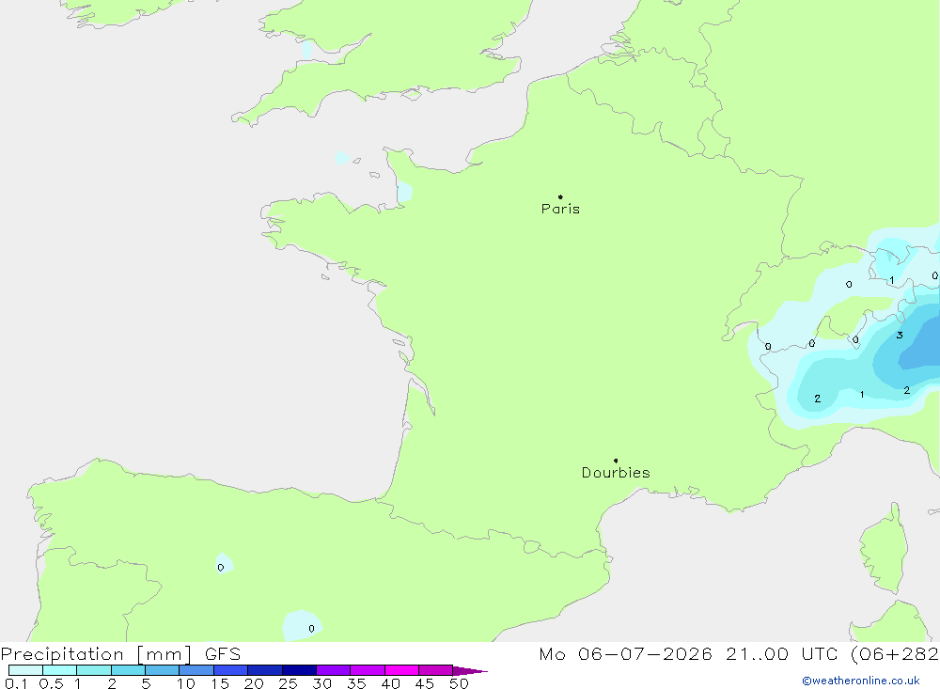Click the '10' legend scale value

pos(186,683)
